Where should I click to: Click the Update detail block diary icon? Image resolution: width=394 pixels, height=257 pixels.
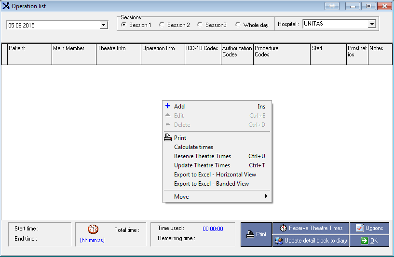278,241
